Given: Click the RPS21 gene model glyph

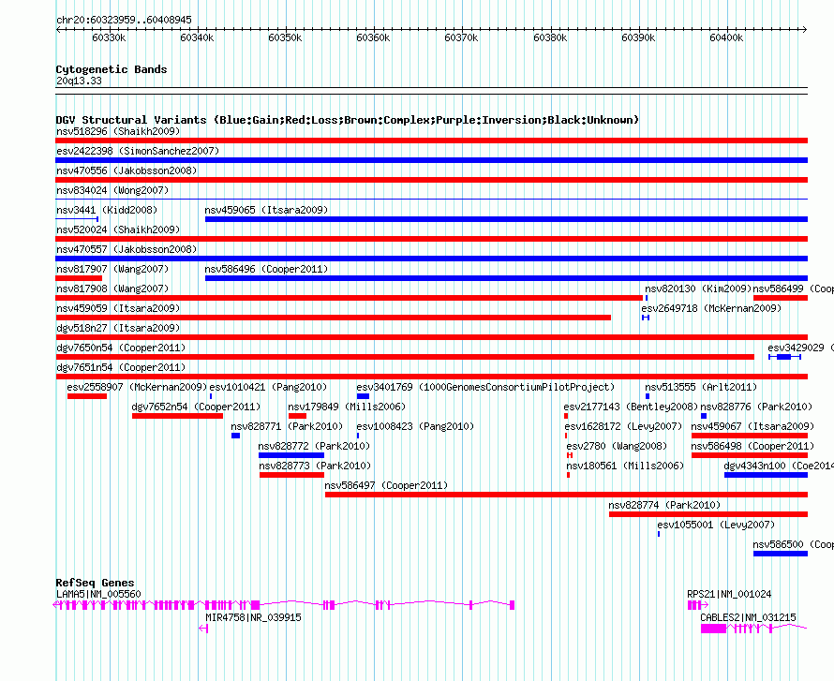Looking at the screenshot, I should click(x=698, y=605).
